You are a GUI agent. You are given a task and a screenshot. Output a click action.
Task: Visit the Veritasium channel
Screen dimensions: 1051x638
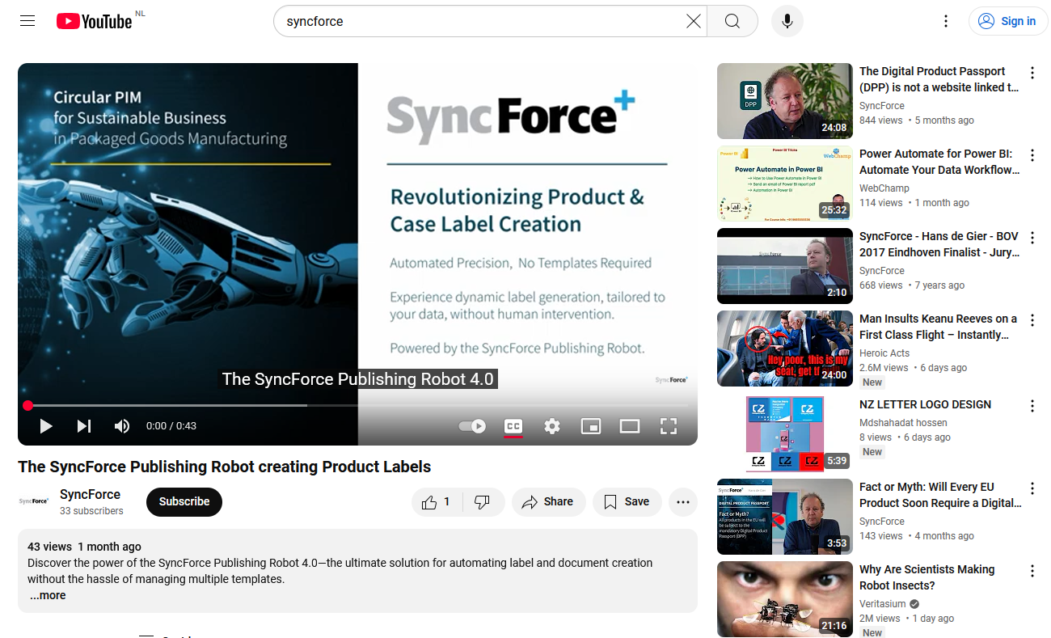click(x=883, y=604)
